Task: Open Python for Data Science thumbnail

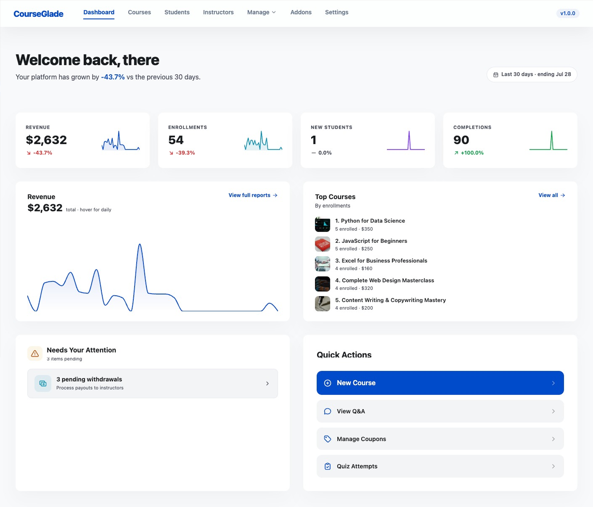Action: point(323,224)
